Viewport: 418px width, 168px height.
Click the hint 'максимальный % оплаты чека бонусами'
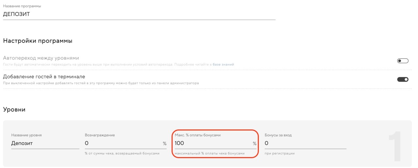click(210, 153)
